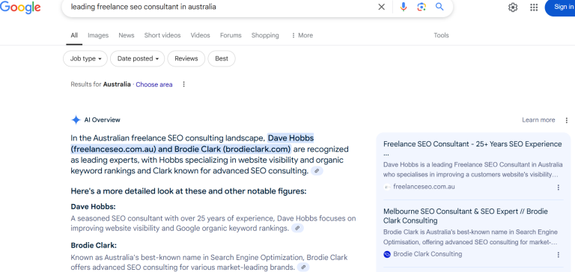Click the Sign in button
This screenshot has height=272, width=575.
(x=560, y=7)
